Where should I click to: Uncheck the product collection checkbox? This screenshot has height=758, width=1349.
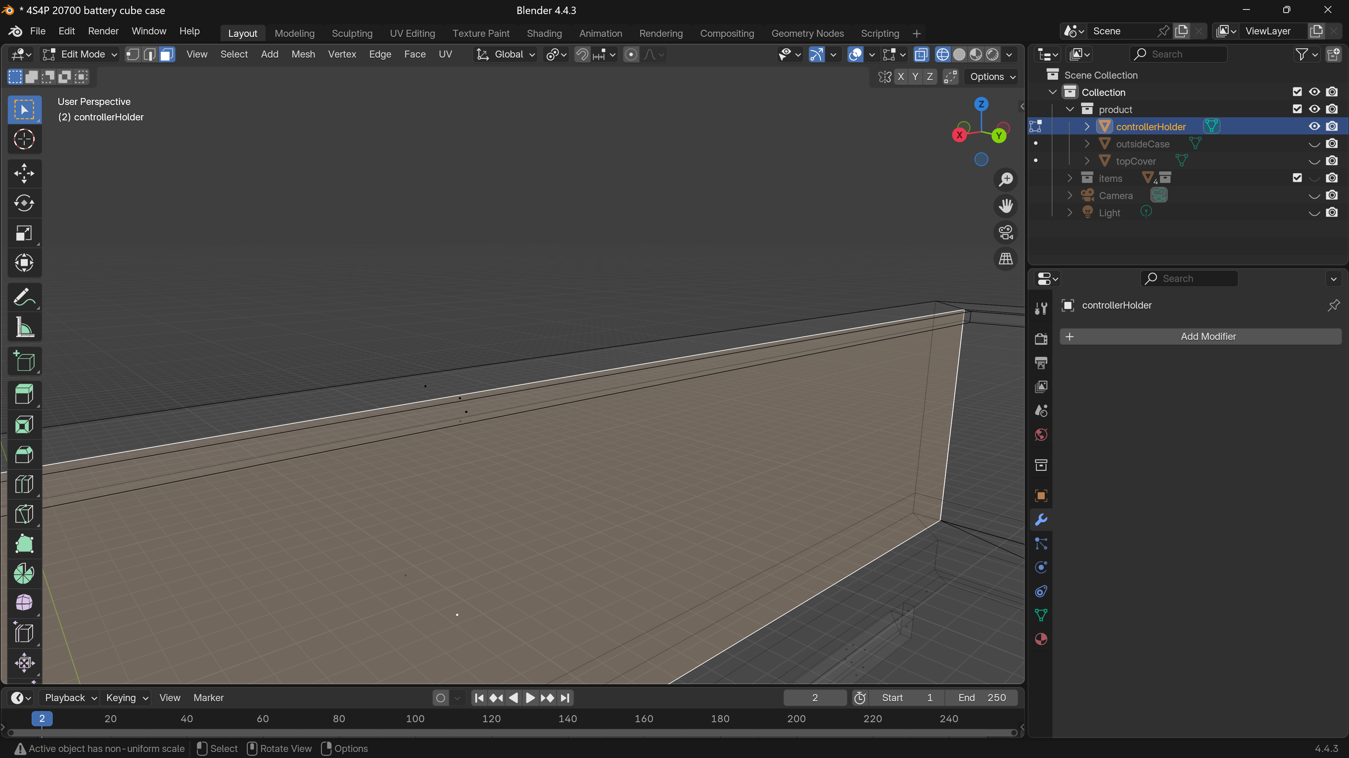pyautogui.click(x=1297, y=109)
